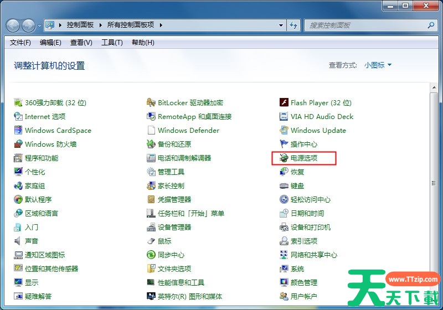This screenshot has width=443, height=310.
Task: Open the 性能信息和工具 link
Action: coord(181,283)
